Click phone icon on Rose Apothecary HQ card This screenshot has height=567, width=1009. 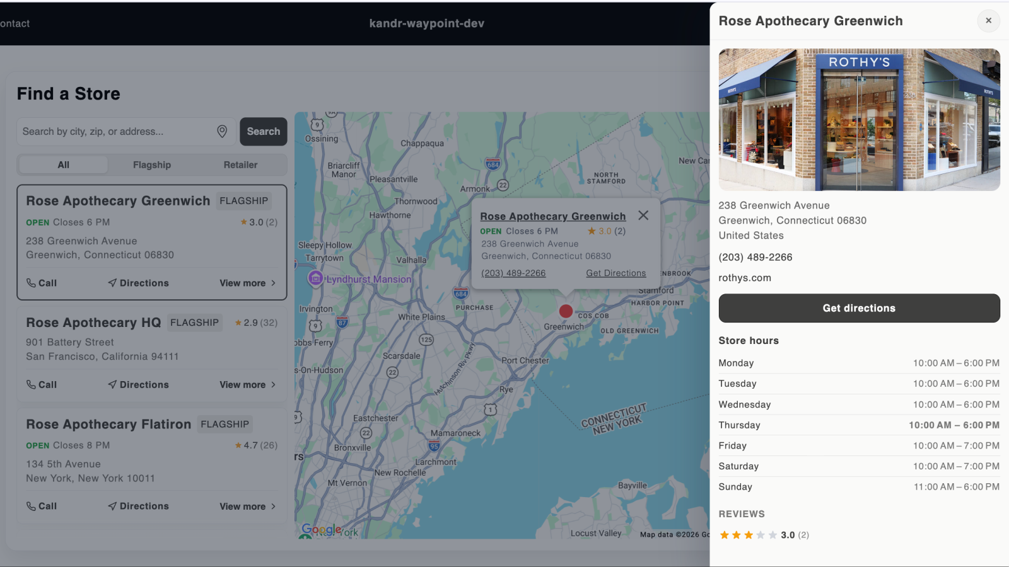click(x=31, y=384)
